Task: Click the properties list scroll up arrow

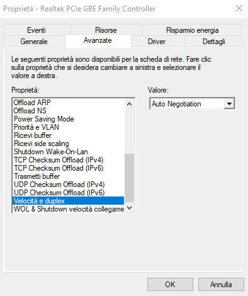Action: [x=130, y=104]
